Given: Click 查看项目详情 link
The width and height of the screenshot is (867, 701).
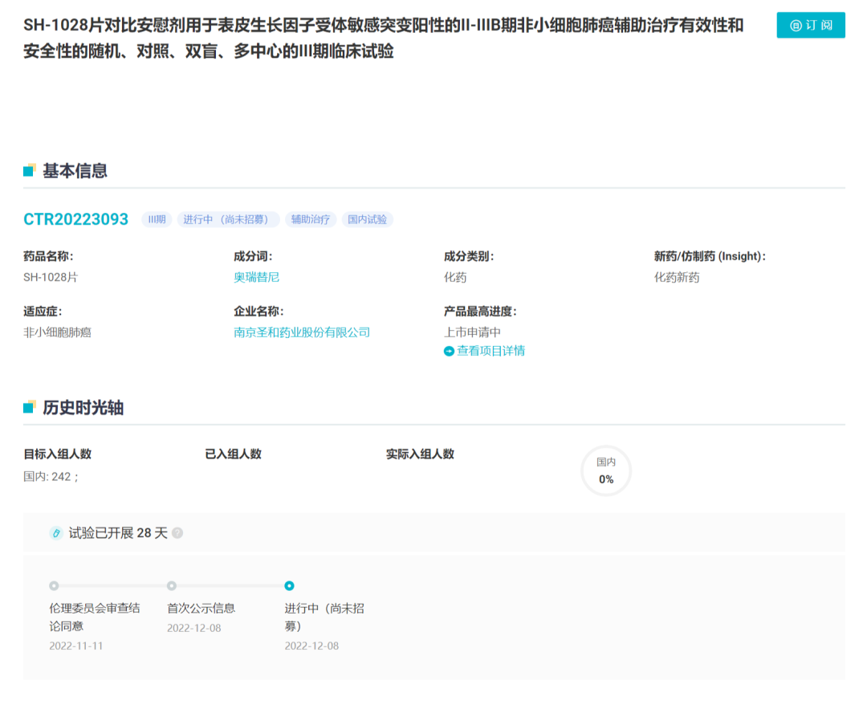Looking at the screenshot, I should (491, 351).
